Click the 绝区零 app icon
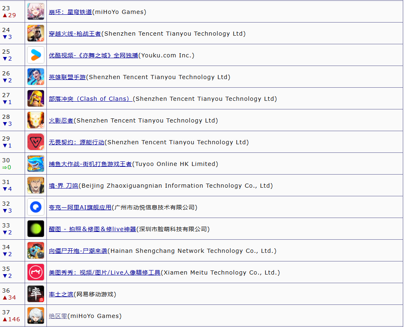This screenshot has width=404, height=327. [x=36, y=316]
